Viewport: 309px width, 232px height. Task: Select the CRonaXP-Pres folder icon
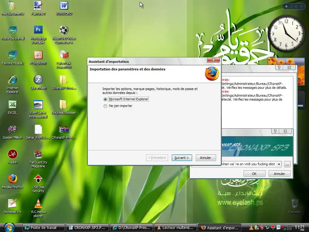click(x=64, y=83)
